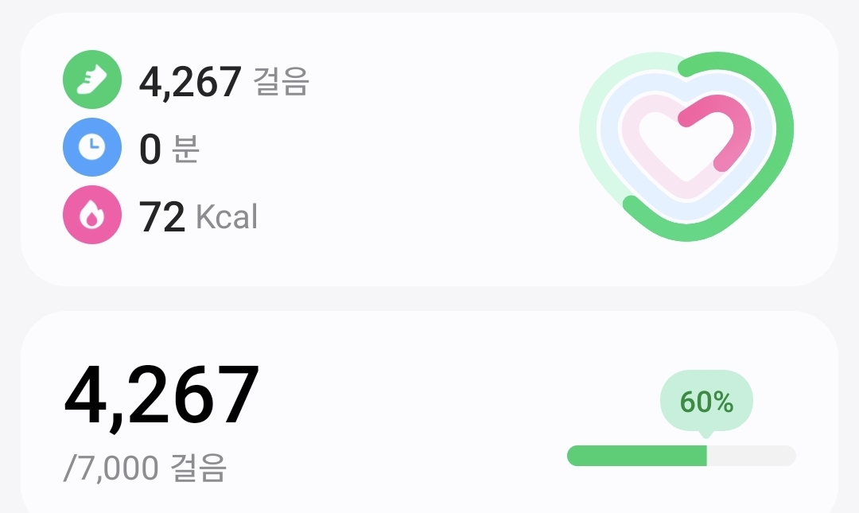Tap the green shoe steps icon
The height and width of the screenshot is (513, 859).
pos(92,79)
